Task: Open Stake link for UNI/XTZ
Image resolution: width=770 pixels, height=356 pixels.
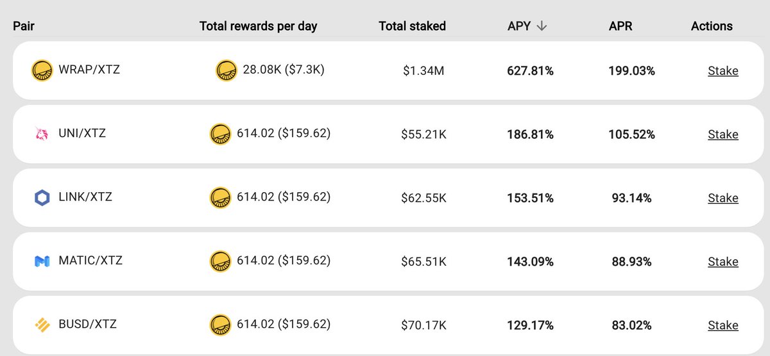Action: (723, 134)
